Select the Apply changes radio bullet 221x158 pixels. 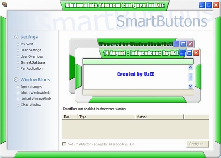coord(18,87)
